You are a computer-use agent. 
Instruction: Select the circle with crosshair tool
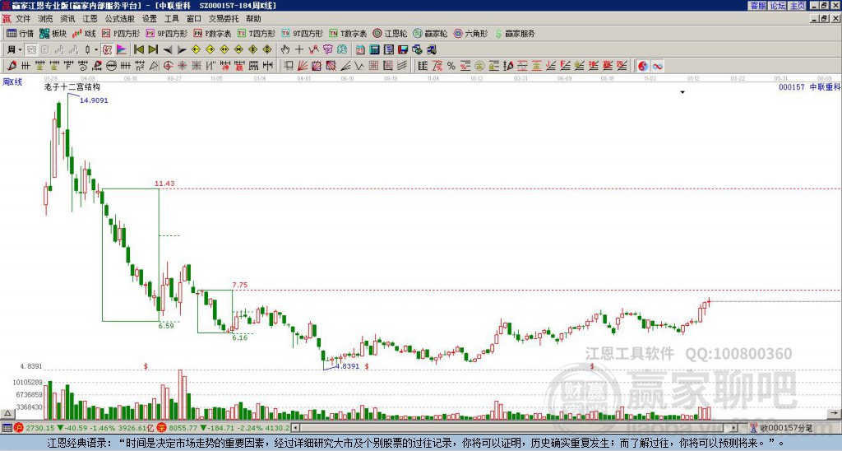[168, 66]
